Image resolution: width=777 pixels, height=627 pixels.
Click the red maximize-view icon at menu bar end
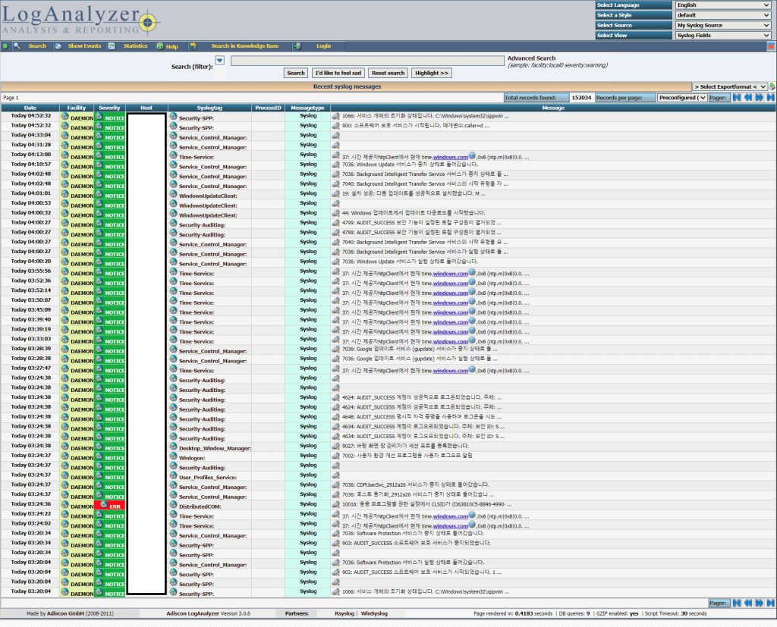(x=771, y=46)
